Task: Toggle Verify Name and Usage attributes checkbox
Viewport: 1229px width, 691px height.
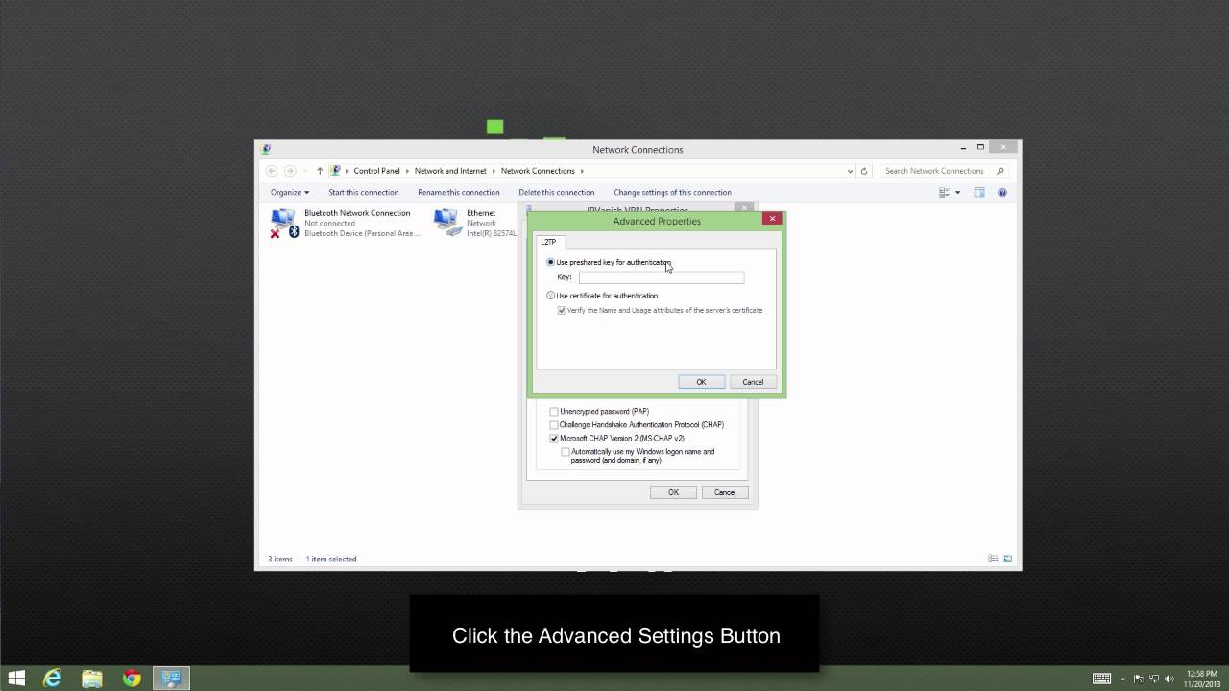Action: (x=563, y=310)
